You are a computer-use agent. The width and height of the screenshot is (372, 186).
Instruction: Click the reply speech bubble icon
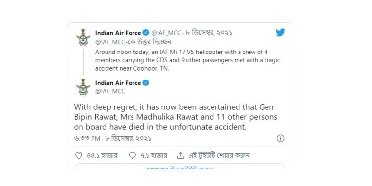(133, 156)
